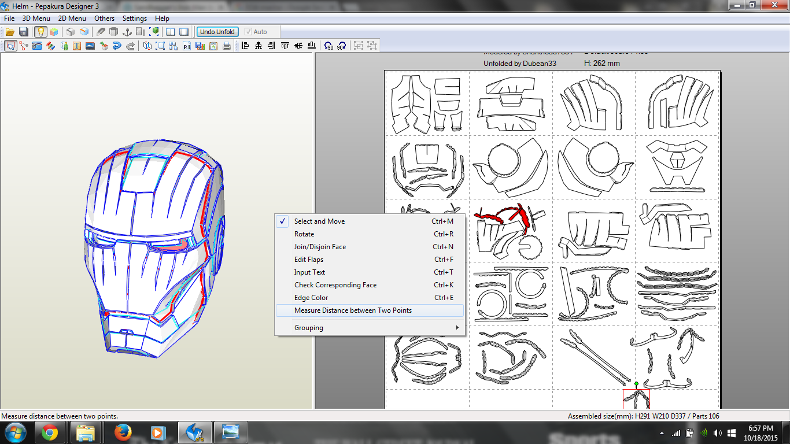Click the blue zipper Edit Flaps icon

point(37,46)
